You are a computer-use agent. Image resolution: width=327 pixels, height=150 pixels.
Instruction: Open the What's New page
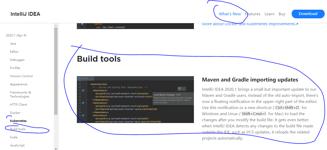[230, 14]
